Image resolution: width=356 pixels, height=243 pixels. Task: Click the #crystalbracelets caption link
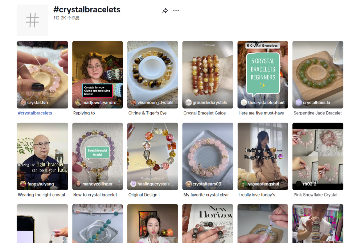point(35,113)
